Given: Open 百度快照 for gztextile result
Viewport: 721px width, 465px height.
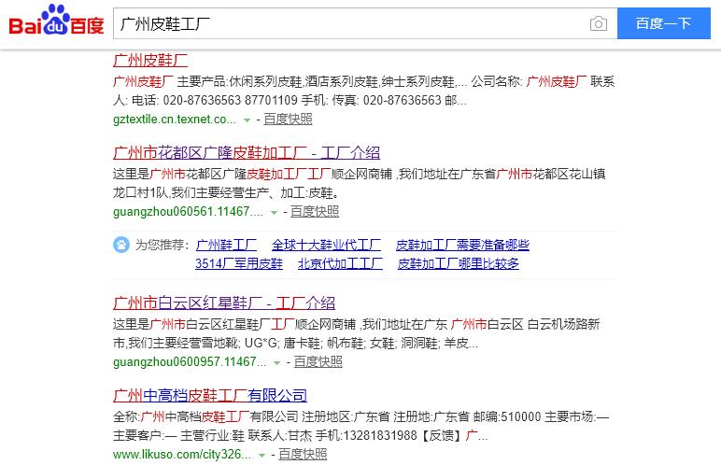Looking at the screenshot, I should coord(288,120).
